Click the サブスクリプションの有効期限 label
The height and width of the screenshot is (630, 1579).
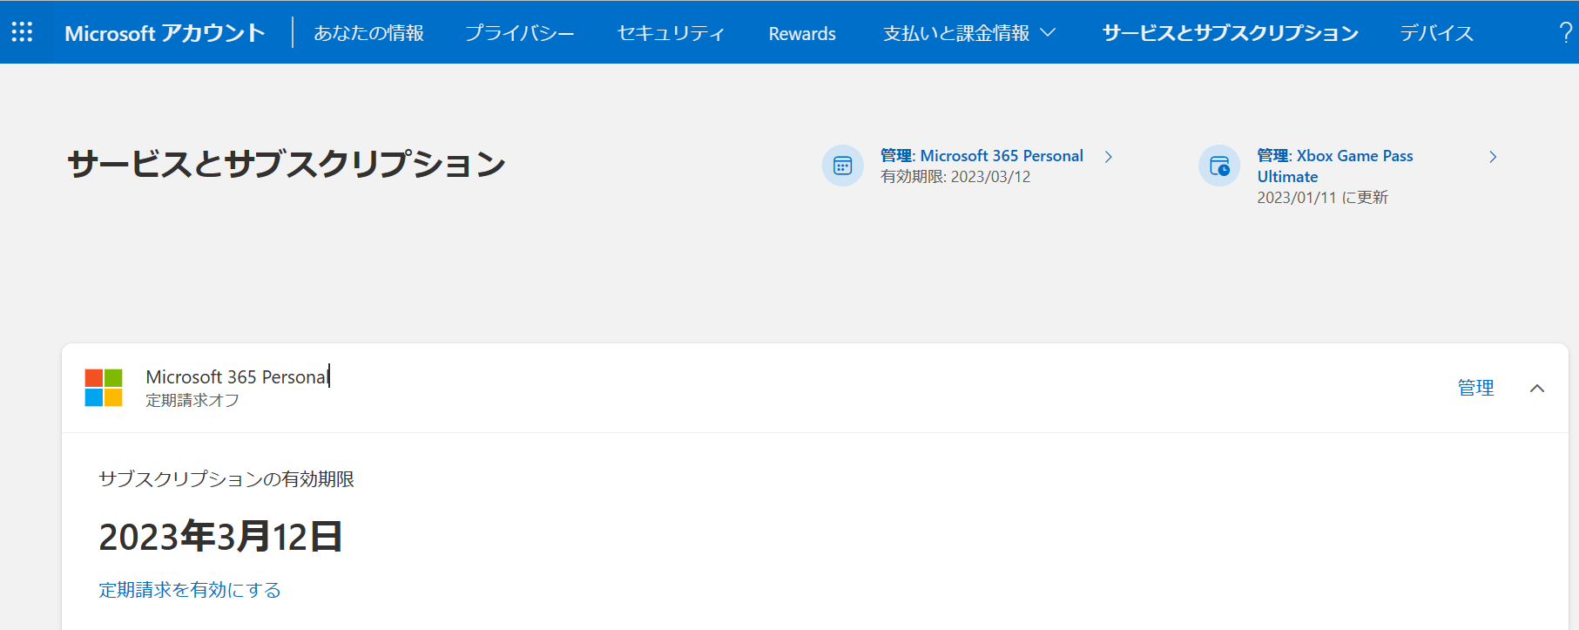click(226, 479)
